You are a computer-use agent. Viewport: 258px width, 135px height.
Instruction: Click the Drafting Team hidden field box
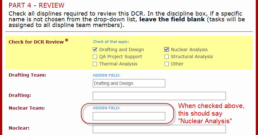click(129, 83)
